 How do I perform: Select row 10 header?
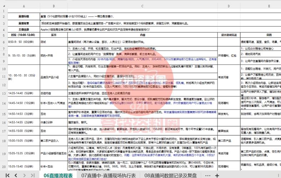4,69
